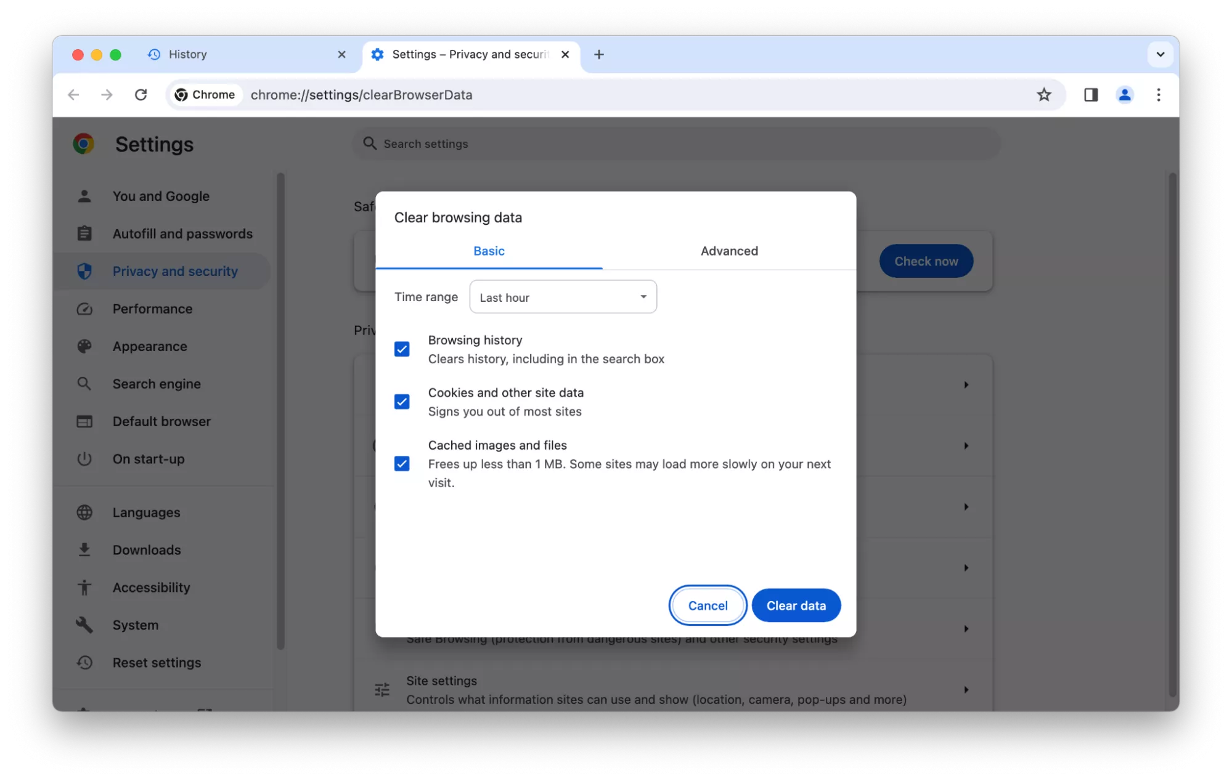Click the Check now button
The height and width of the screenshot is (781, 1232).
(x=926, y=261)
